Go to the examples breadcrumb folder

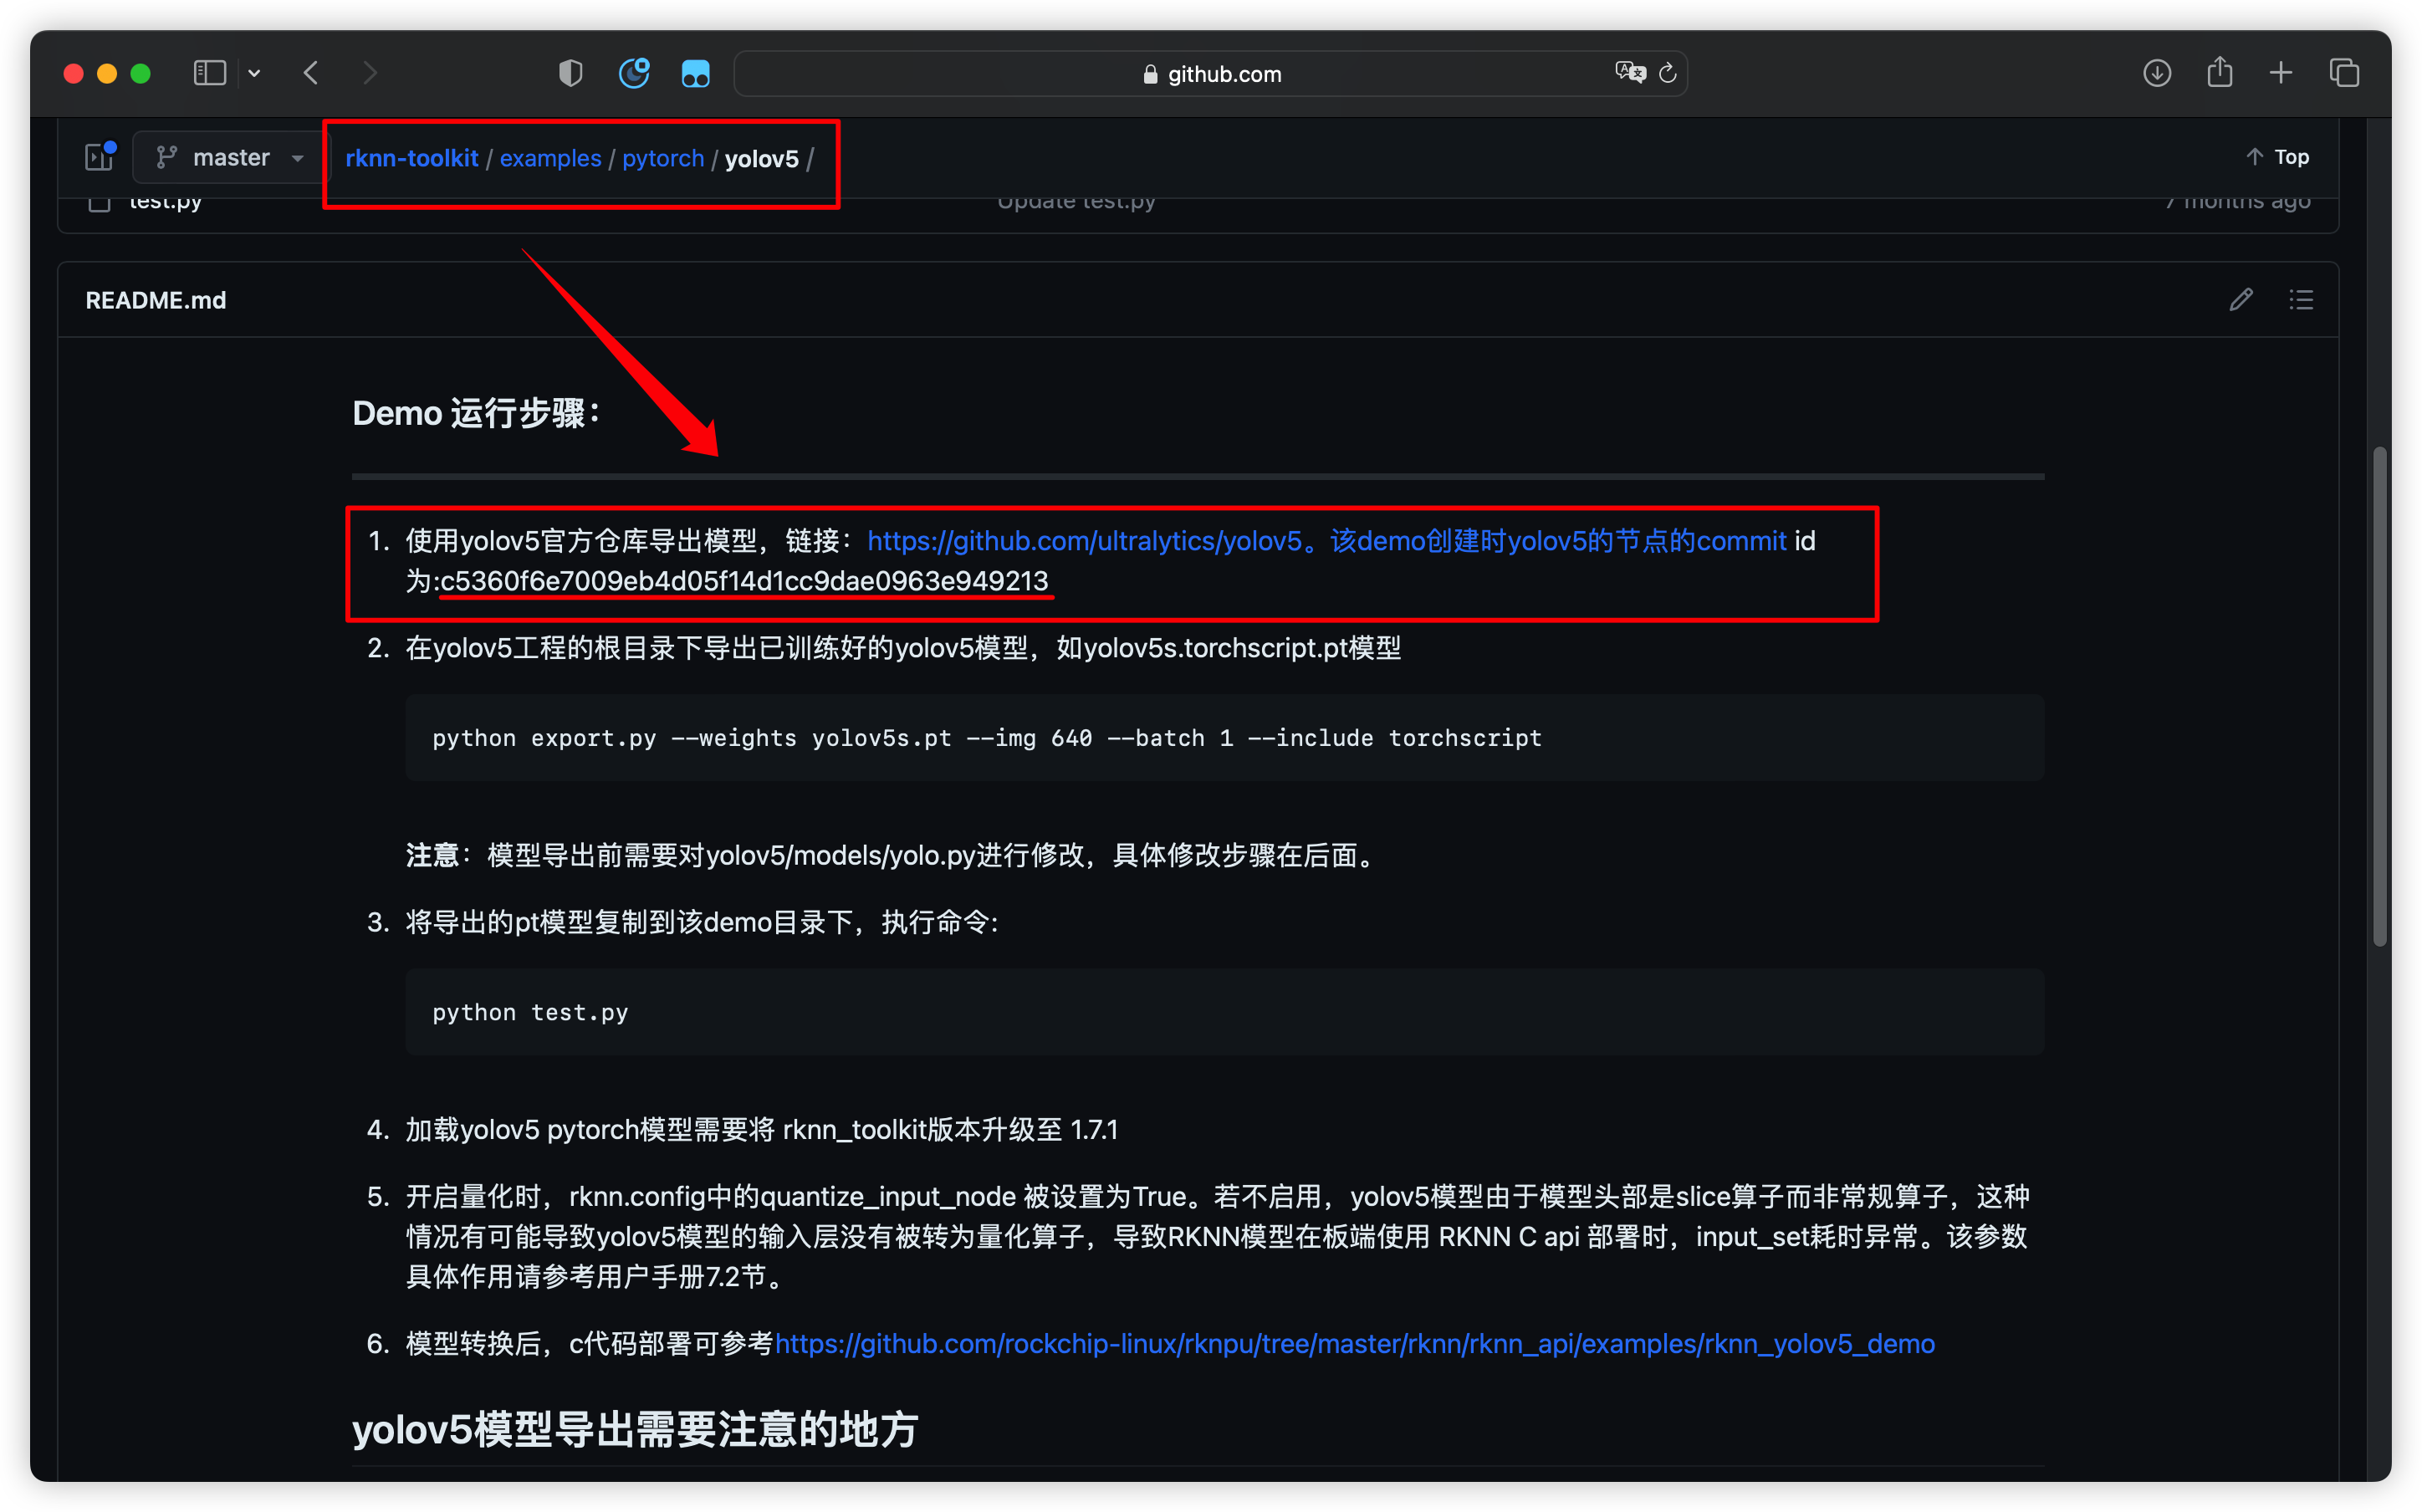tap(550, 158)
